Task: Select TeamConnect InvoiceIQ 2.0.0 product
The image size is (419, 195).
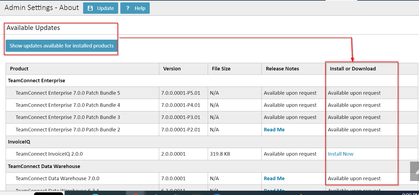Action: click(x=49, y=154)
